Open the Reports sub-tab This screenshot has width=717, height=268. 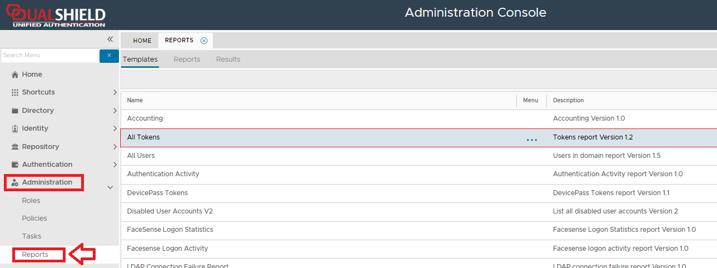tap(187, 59)
